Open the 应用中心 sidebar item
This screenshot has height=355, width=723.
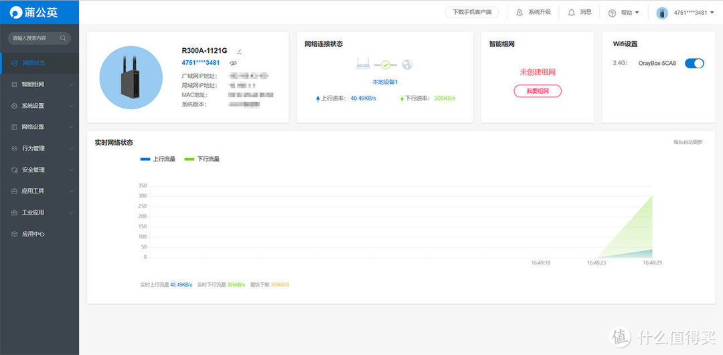(39, 234)
